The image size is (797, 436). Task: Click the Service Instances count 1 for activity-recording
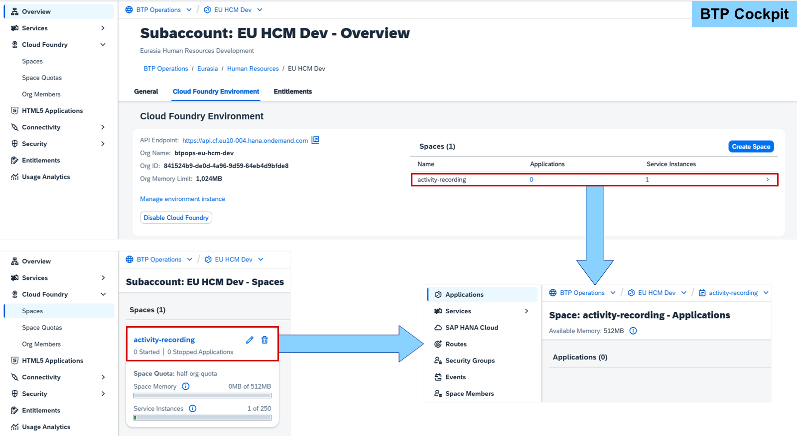point(647,179)
